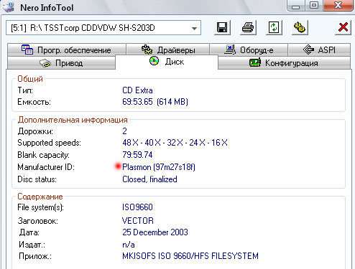Click the date value 25 December 2003

pyautogui.click(x=155, y=232)
